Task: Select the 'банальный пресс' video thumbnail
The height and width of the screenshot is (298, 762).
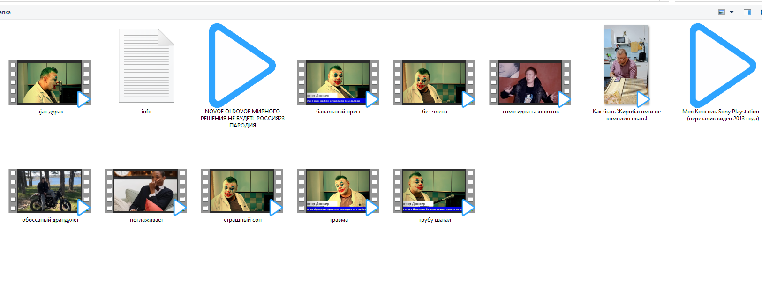Action: tap(338, 82)
